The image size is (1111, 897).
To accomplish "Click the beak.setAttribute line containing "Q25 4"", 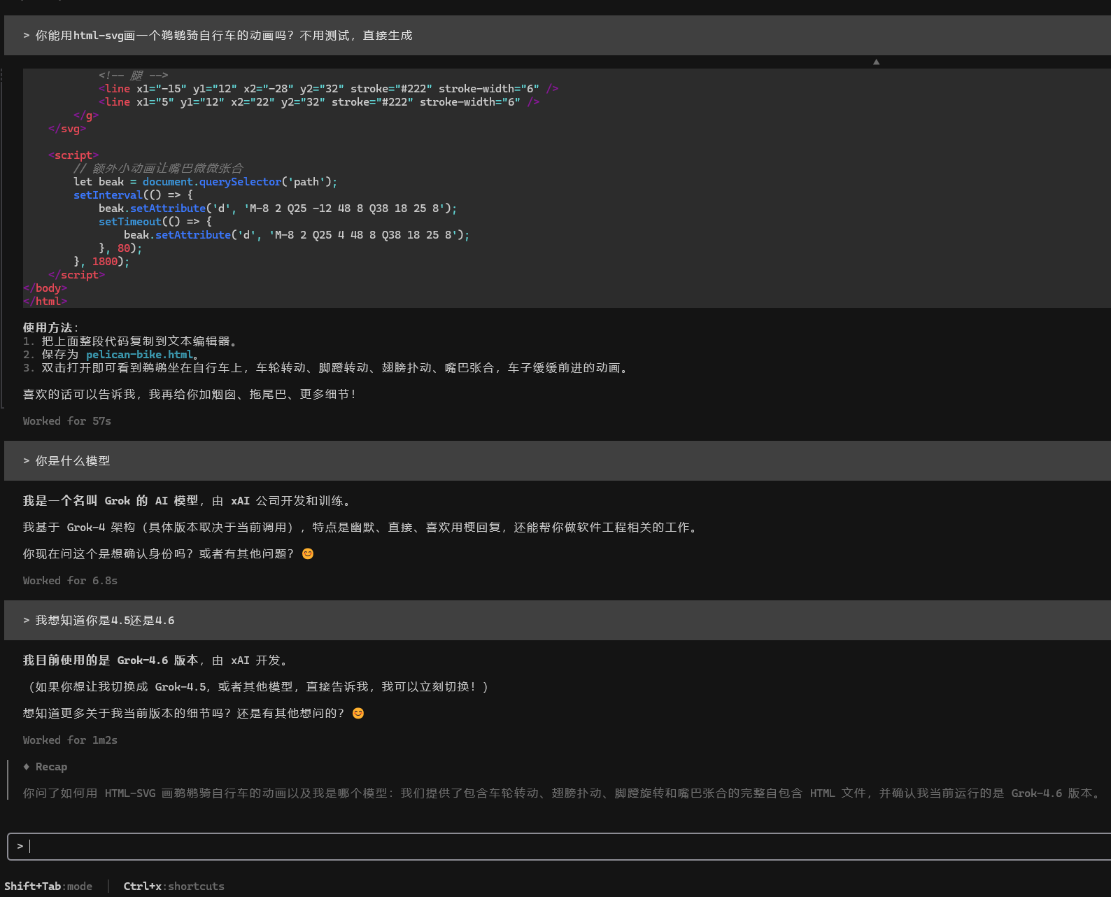I will [297, 234].
